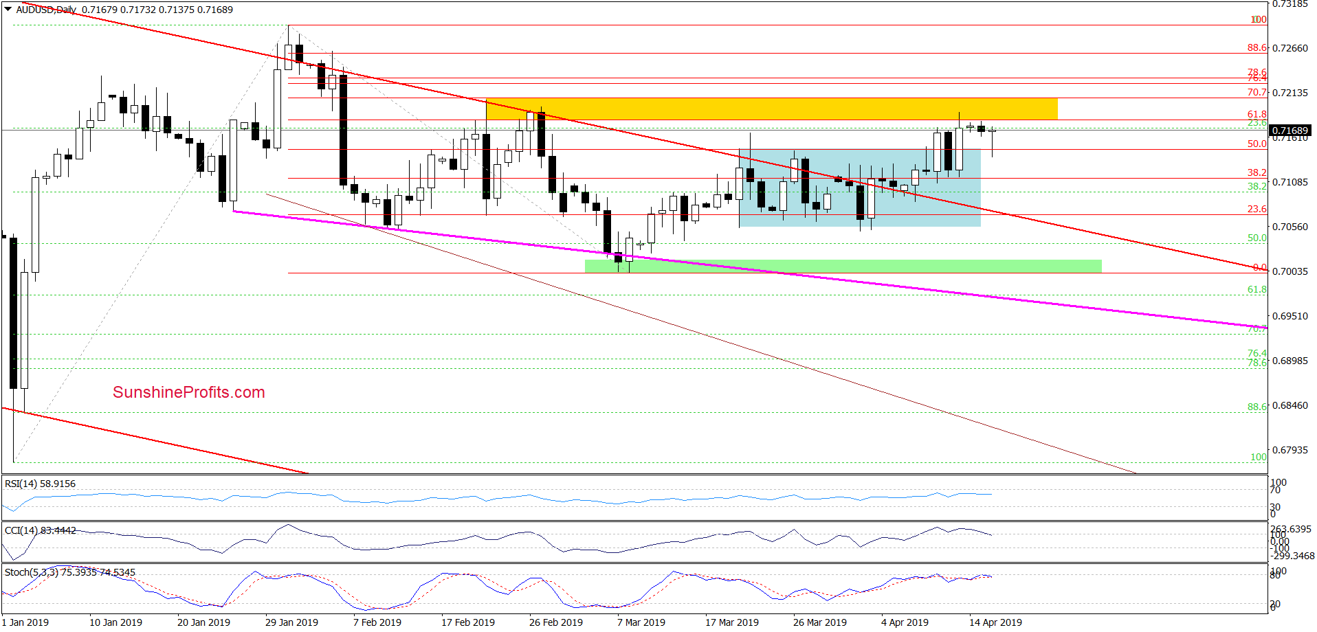Click the green 61.8 Fibonacci level label
Viewport: 1317px width, 632px height.
click(x=1257, y=289)
